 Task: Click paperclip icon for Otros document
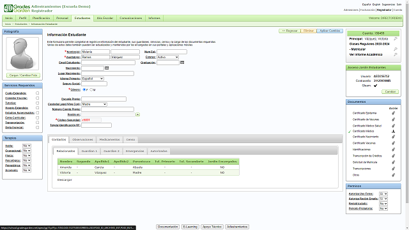click(x=393, y=175)
